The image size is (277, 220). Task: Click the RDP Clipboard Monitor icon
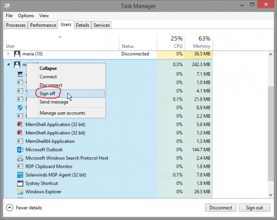[20, 167]
